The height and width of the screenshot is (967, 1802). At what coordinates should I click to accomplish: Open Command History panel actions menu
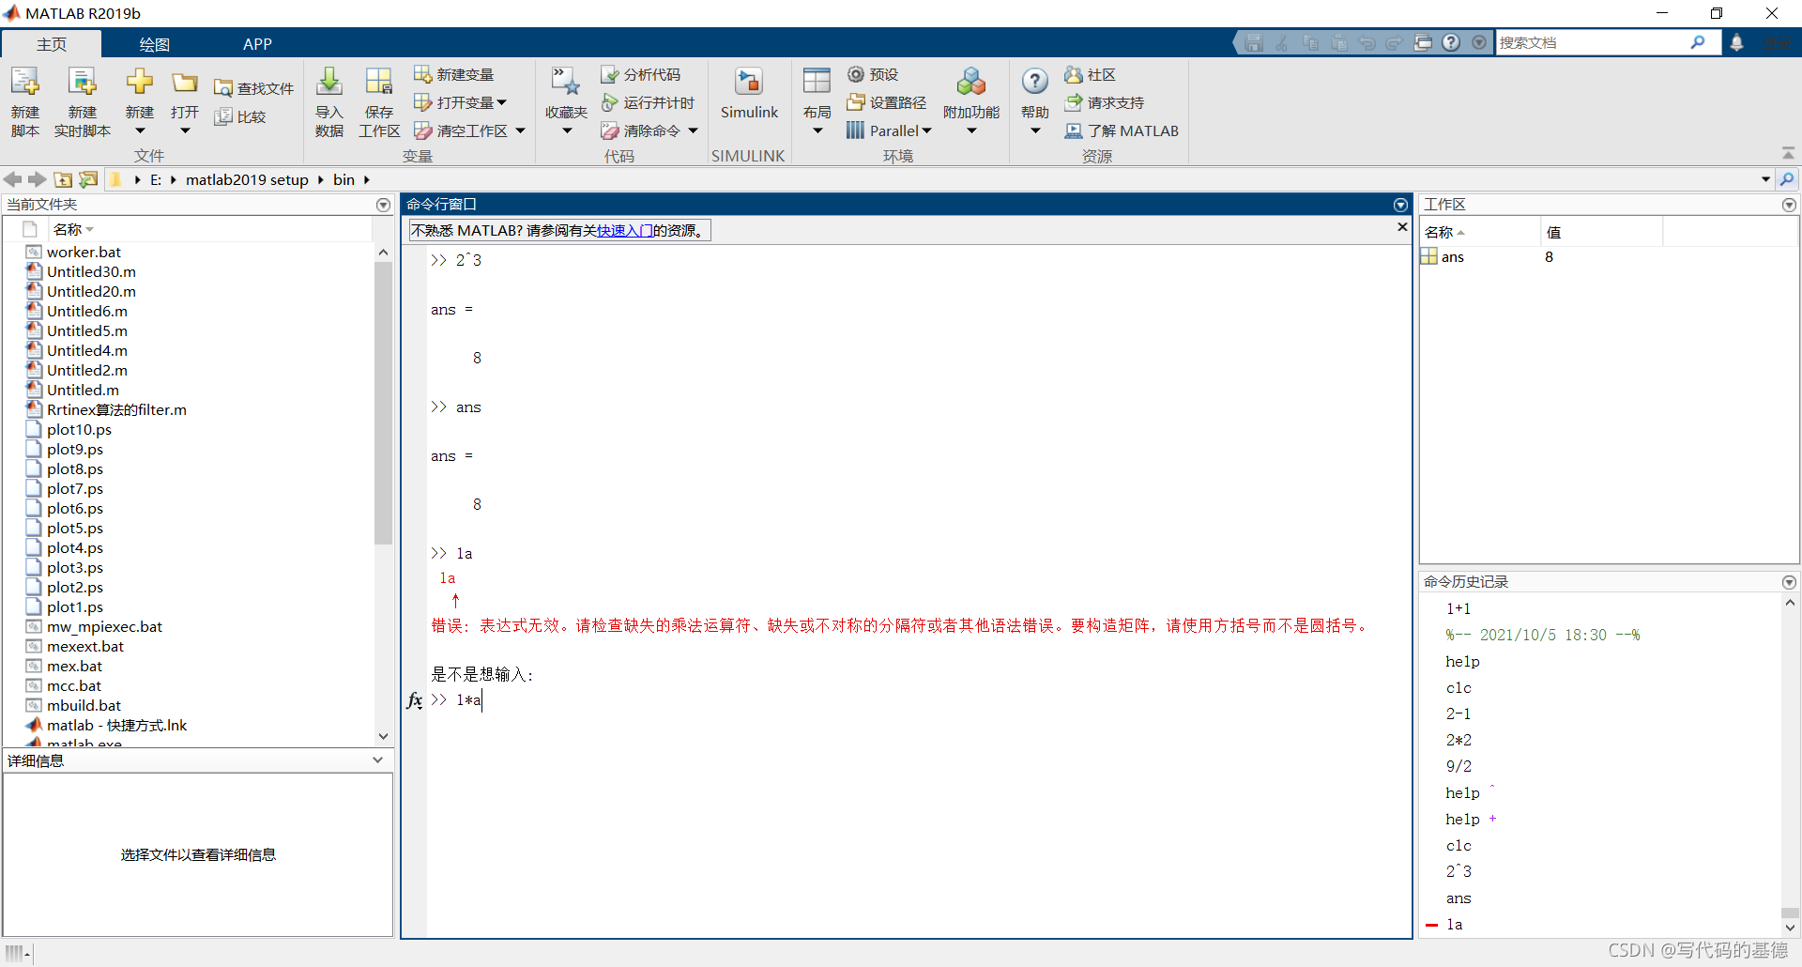point(1789,582)
